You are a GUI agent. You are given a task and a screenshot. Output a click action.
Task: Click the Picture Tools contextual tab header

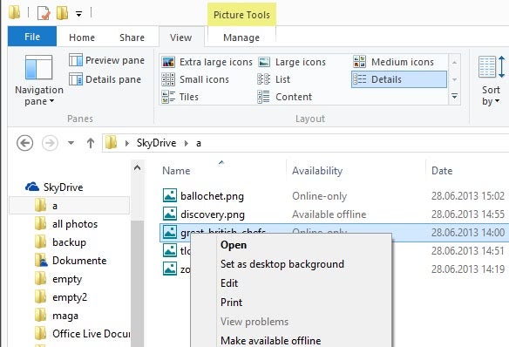click(241, 15)
